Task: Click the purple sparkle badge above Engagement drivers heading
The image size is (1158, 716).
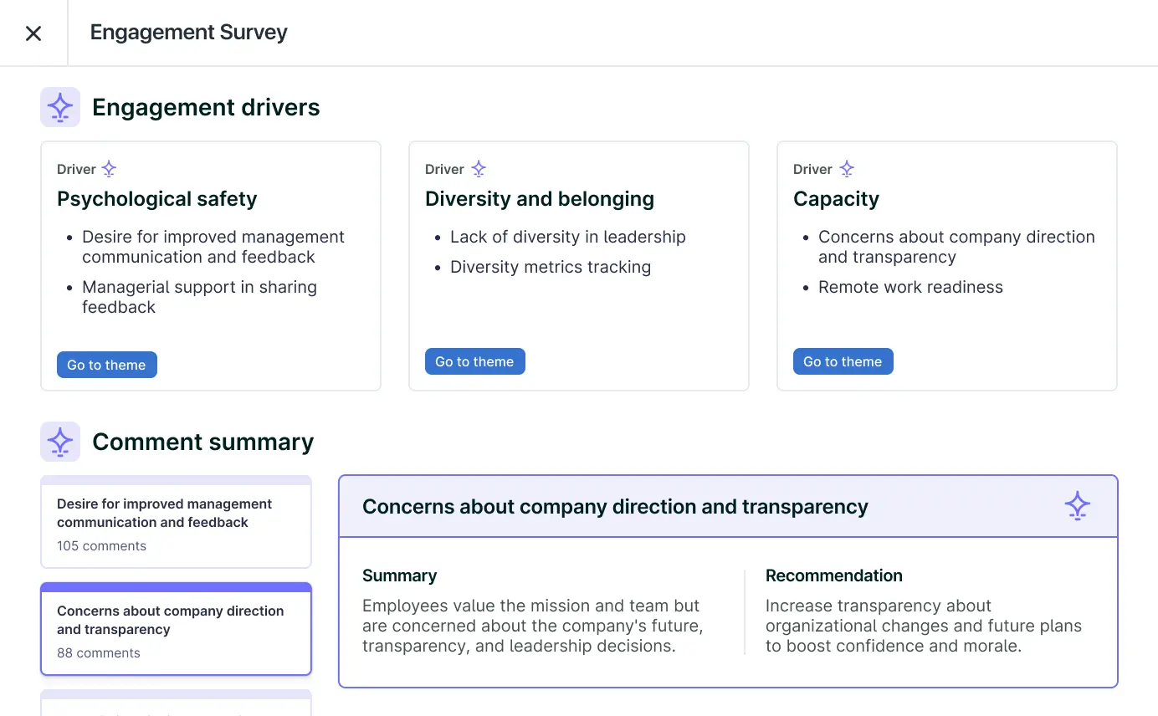Action: coord(59,107)
